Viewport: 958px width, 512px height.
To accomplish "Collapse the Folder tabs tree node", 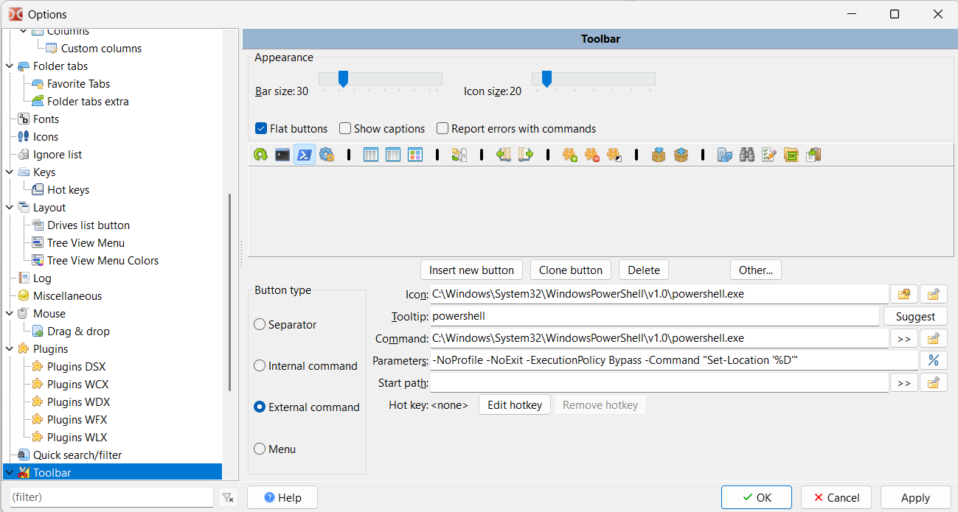I will [9, 66].
